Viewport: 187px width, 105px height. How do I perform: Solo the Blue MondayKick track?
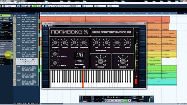coord(20,17)
